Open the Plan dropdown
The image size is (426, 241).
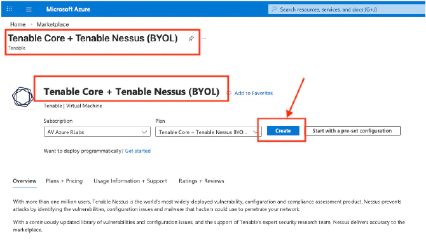point(208,132)
